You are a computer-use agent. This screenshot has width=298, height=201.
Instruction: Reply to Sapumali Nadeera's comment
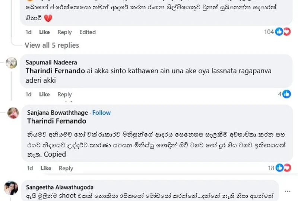[x=64, y=95]
